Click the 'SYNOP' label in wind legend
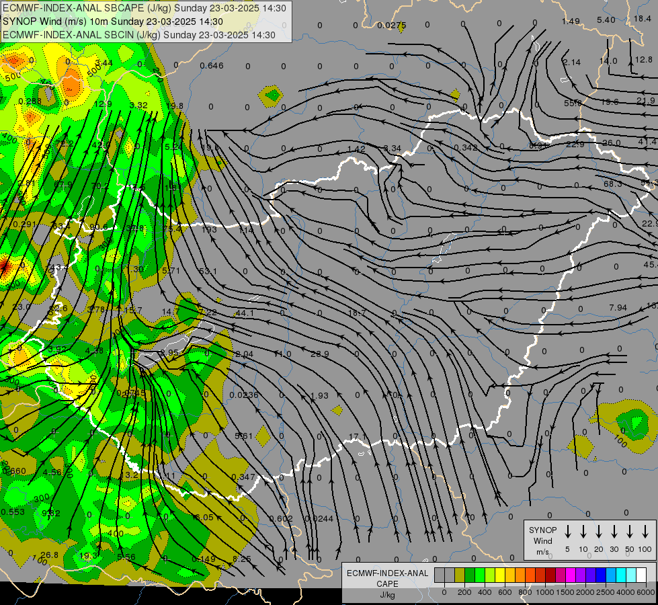658x605 pixels. pyautogui.click(x=542, y=530)
